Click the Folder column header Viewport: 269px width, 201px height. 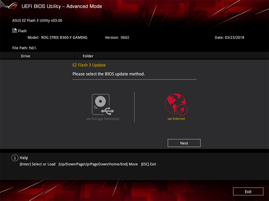[88, 56]
